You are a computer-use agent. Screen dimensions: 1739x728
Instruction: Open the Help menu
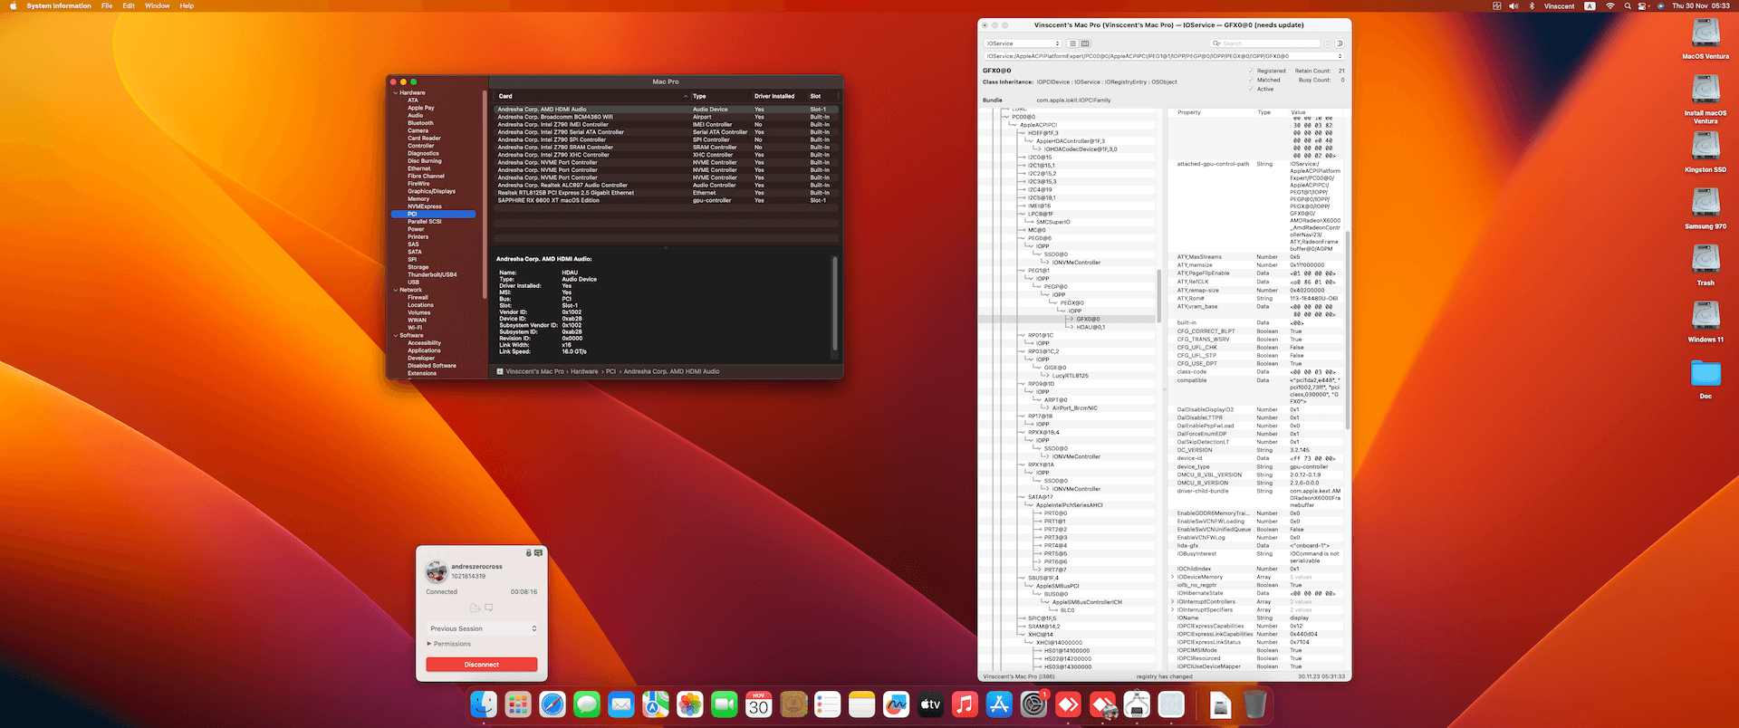(x=187, y=5)
